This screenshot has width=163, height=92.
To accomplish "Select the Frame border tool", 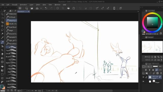I will [x=2, y=78].
